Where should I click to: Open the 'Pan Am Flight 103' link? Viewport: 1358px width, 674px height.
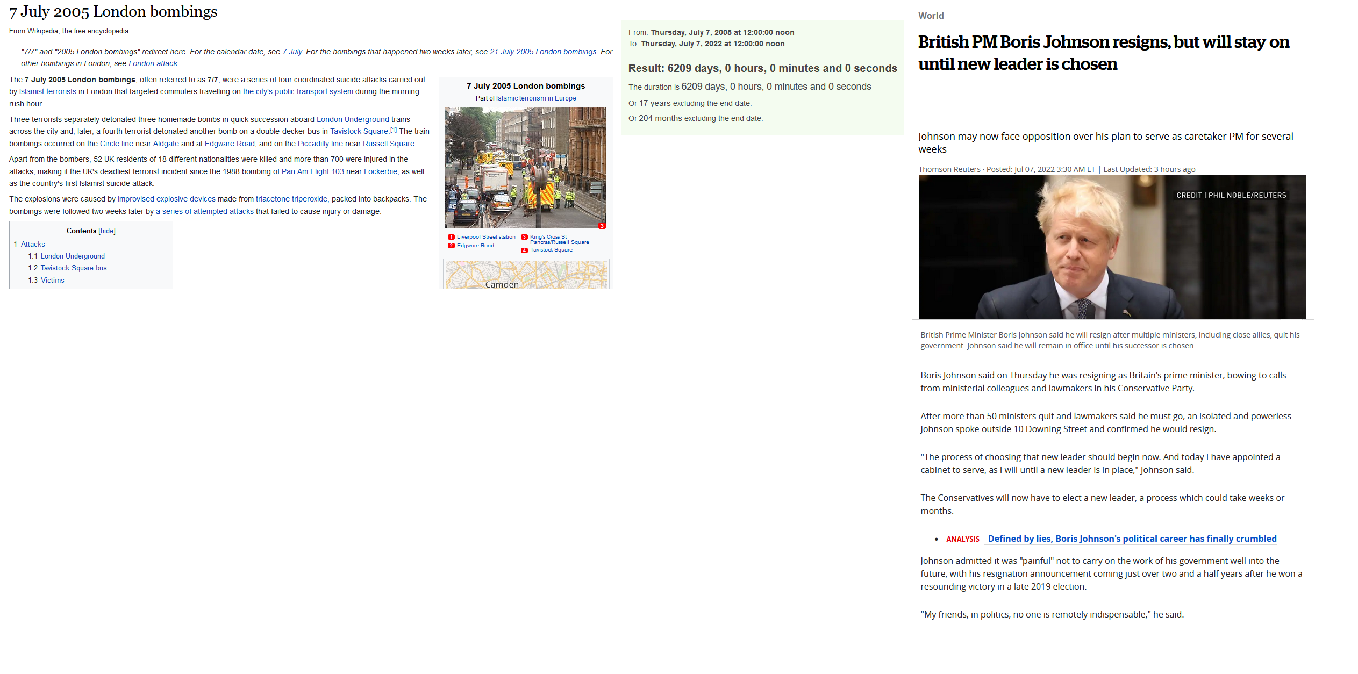(x=313, y=171)
